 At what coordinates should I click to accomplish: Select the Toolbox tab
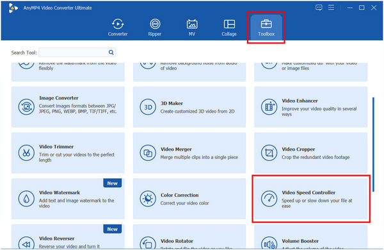click(266, 28)
